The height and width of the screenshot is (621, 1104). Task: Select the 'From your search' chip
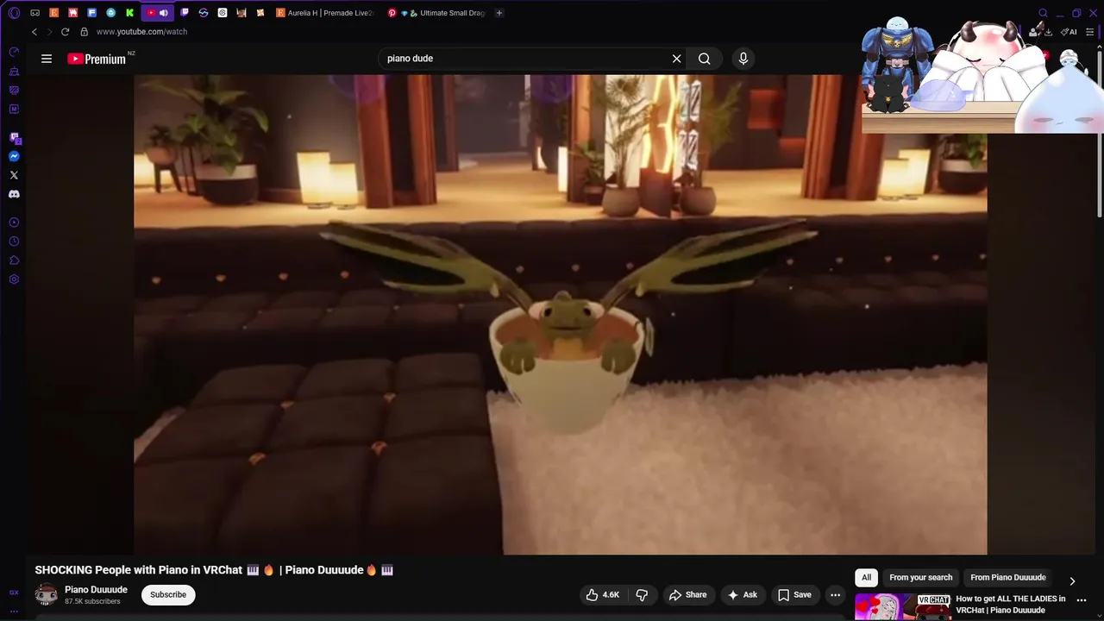[921, 578]
